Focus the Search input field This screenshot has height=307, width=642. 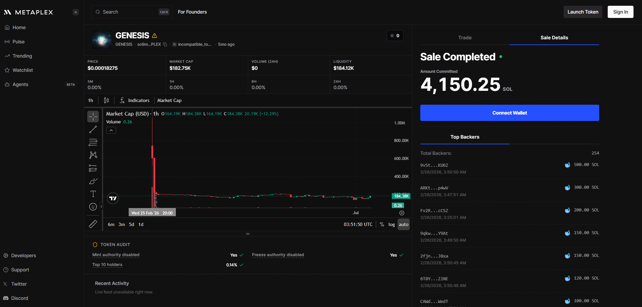click(x=132, y=12)
